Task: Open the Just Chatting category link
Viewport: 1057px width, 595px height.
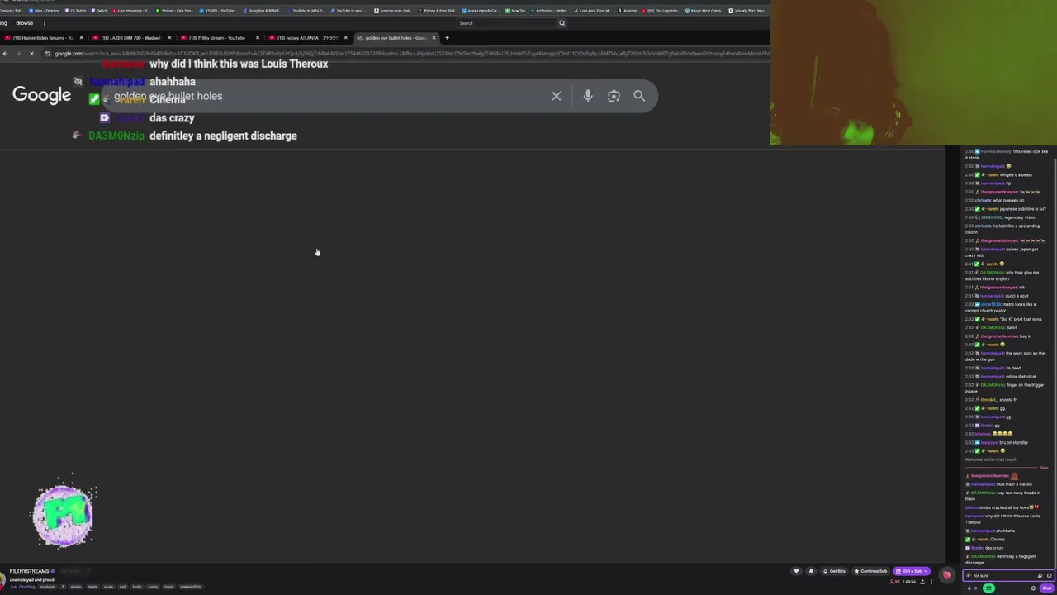Action: pyautogui.click(x=22, y=587)
